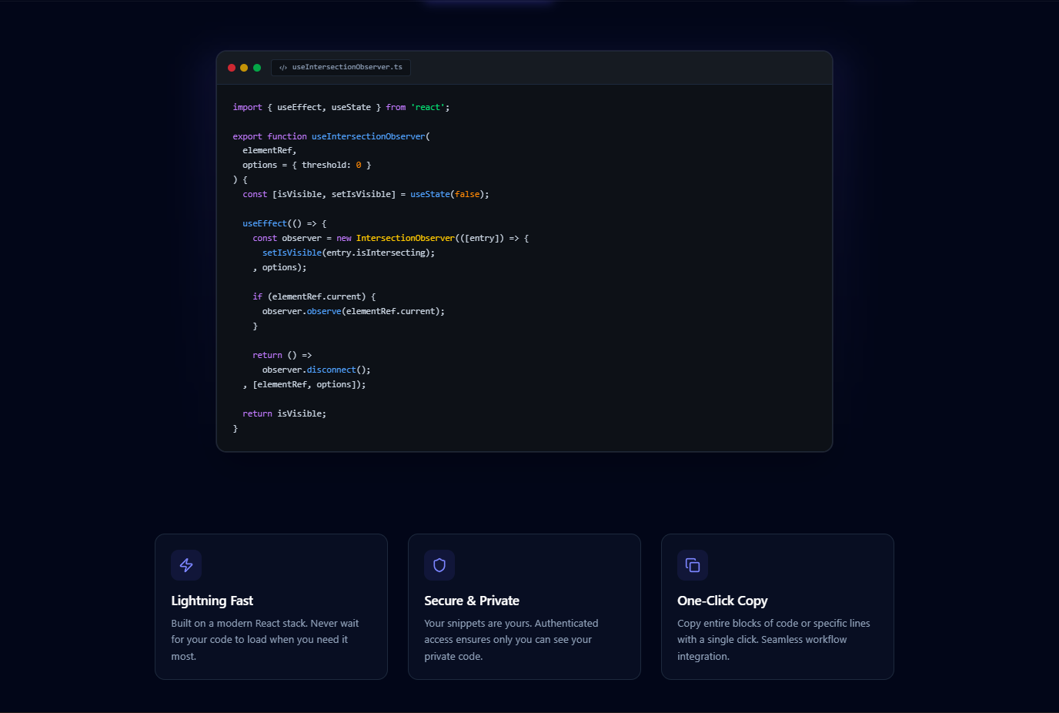The height and width of the screenshot is (713, 1059).
Task: Click the shield icon on Secure & Private card
Action: [439, 565]
